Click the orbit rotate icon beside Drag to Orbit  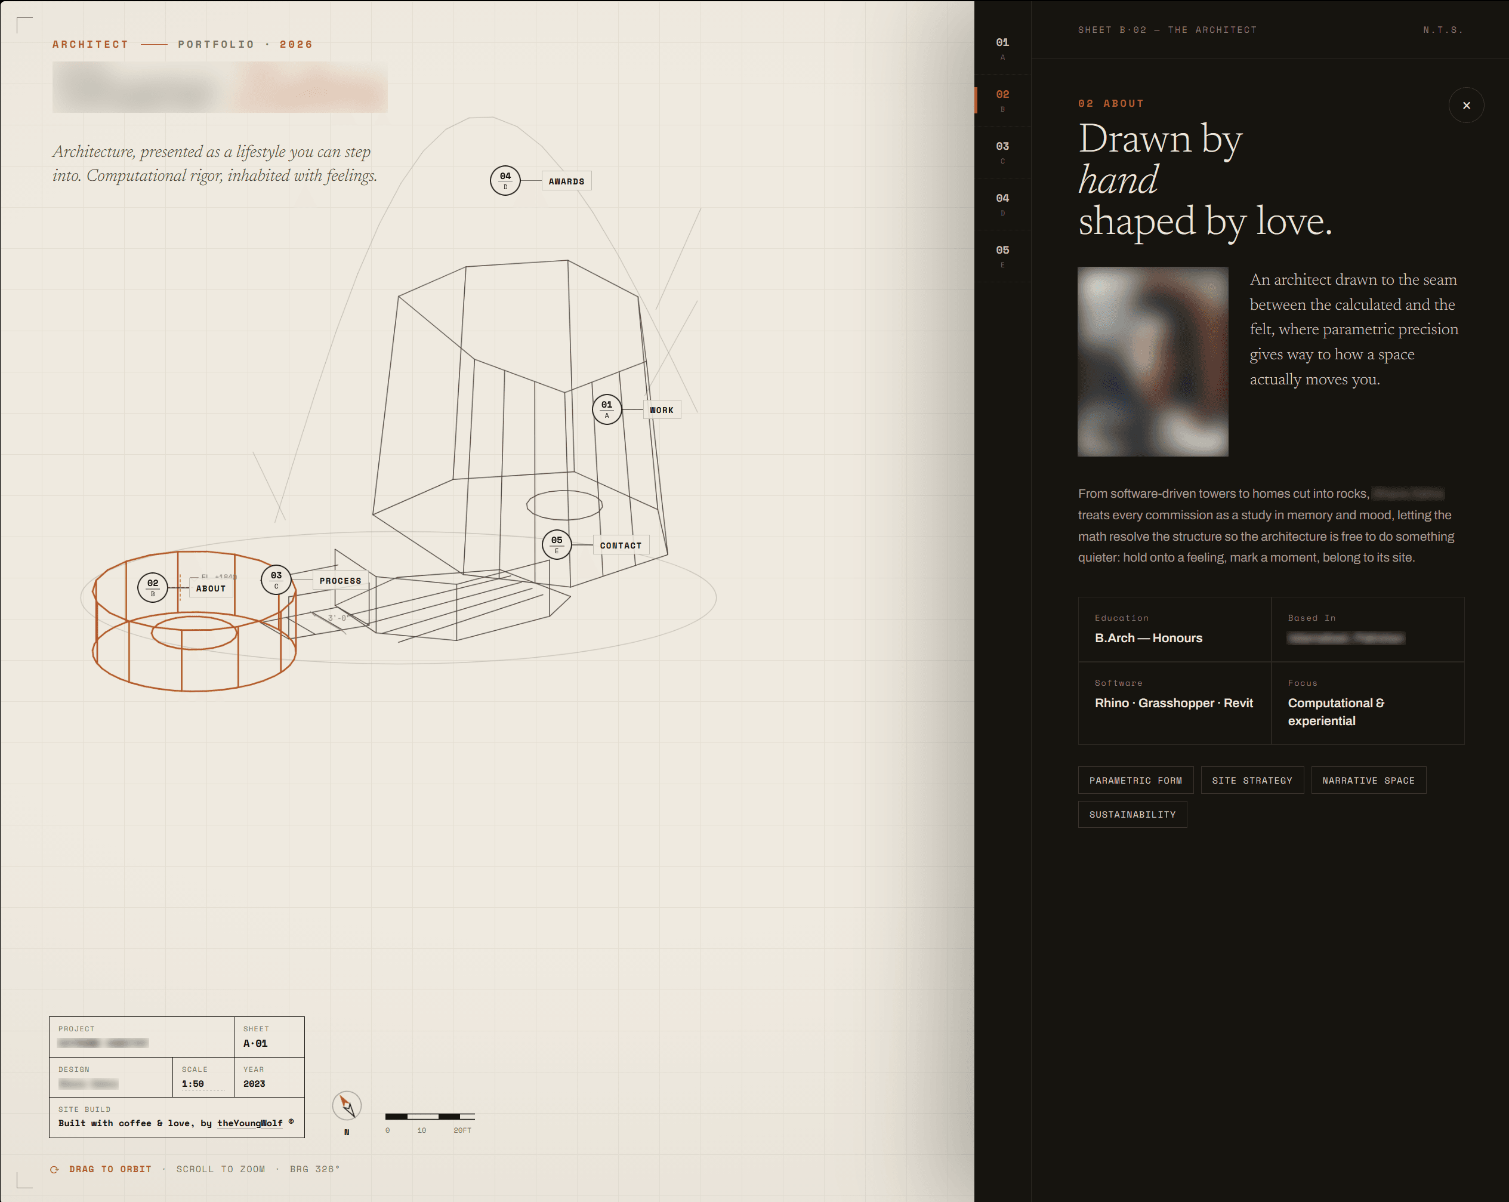(54, 1169)
